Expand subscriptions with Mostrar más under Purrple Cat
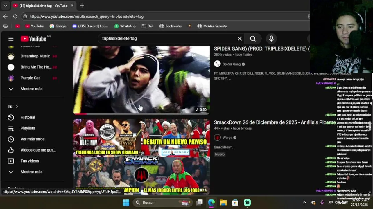 (32, 89)
